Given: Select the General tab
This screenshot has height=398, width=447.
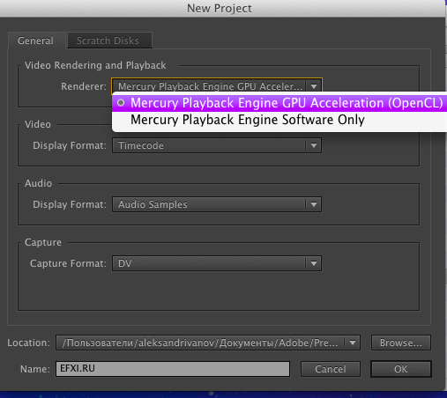Looking at the screenshot, I should pos(36,41).
